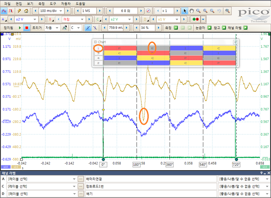
Task: Click the green/red signal generator button
Action: click(x=195, y=19)
